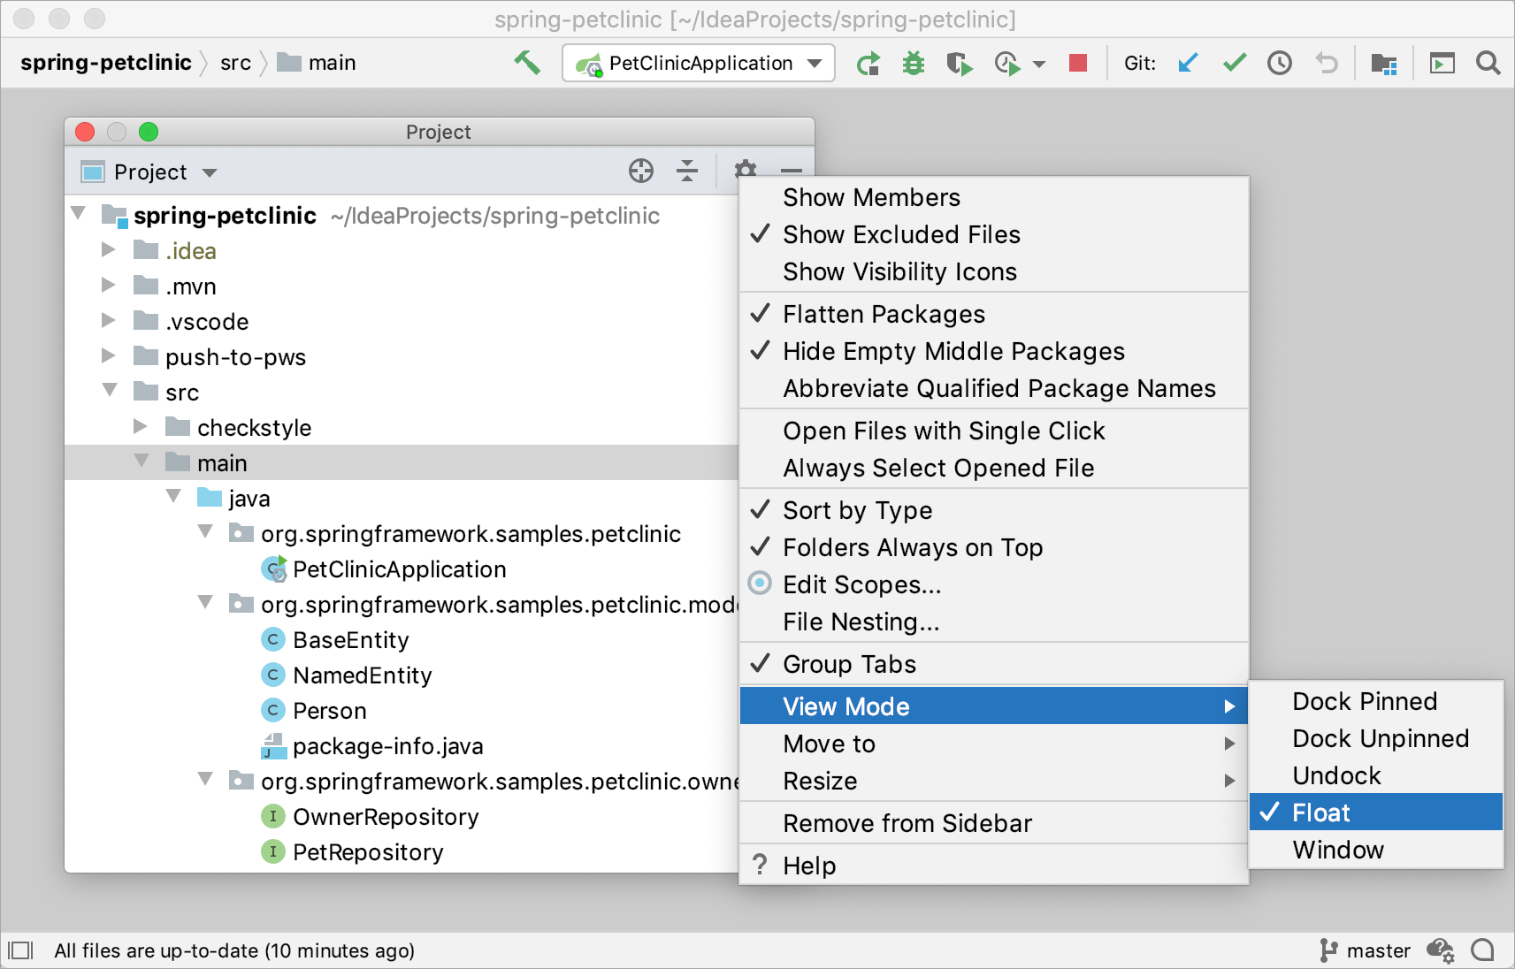The image size is (1515, 969).
Task: Click the main breadcrumb folder
Action: point(317,63)
